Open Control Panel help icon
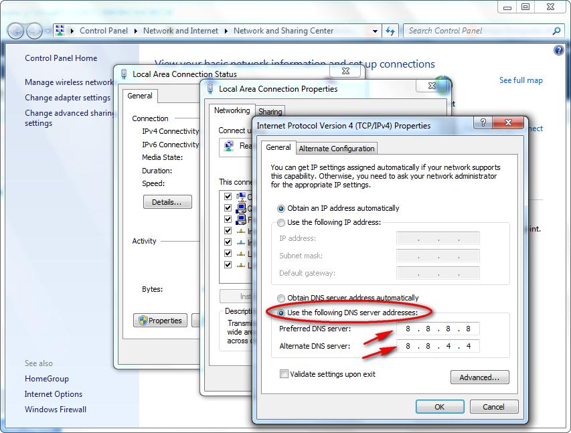571x433 pixels. coord(559,50)
